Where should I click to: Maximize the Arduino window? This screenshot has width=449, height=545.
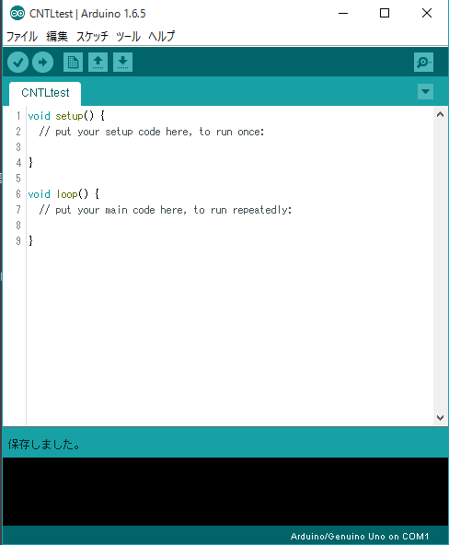[x=385, y=13]
